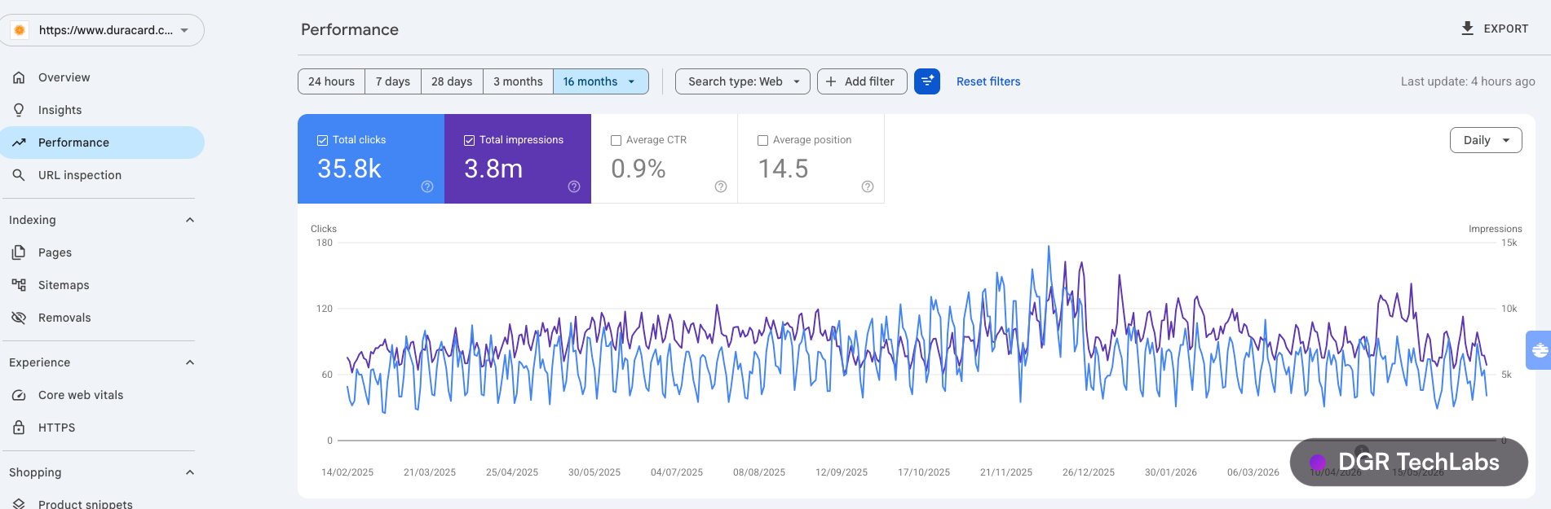Click the help icon on Total clicks card
Screen dimensions: 1551x509
tap(427, 186)
